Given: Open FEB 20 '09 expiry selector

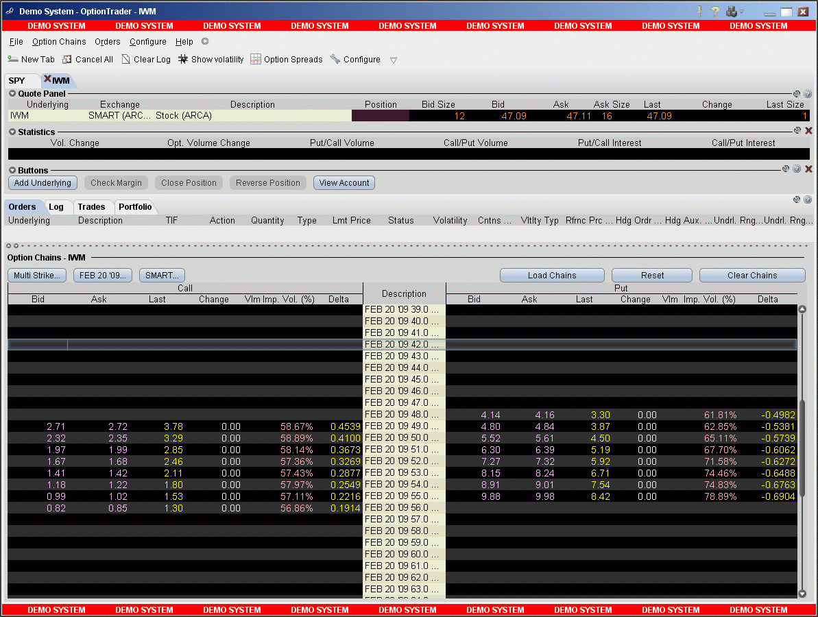Looking at the screenshot, I should [103, 276].
